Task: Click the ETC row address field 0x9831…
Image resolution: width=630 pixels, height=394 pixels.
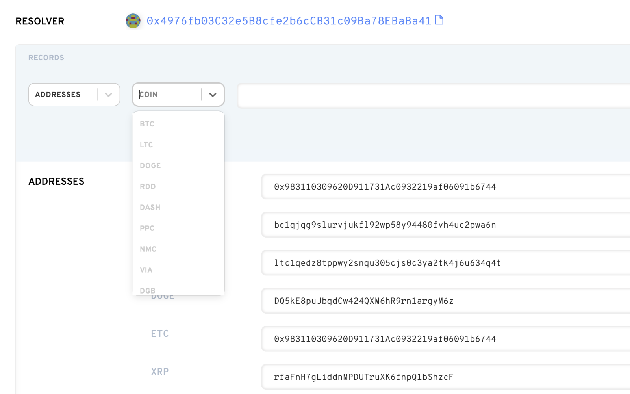Action: (446, 339)
